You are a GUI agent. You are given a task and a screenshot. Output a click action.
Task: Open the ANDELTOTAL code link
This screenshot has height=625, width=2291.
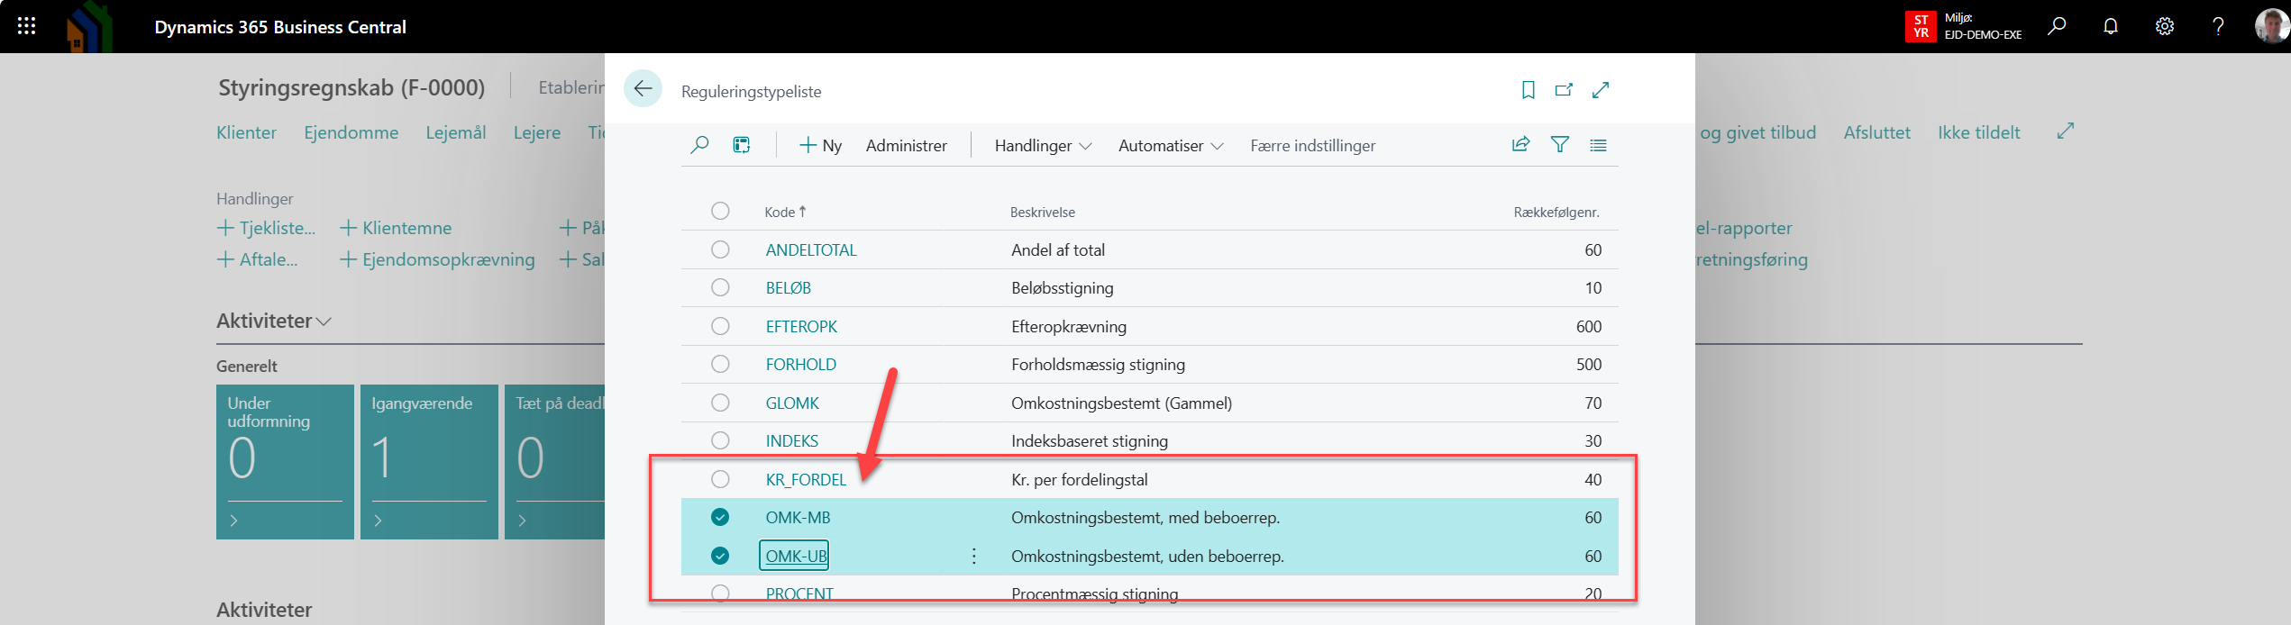click(x=811, y=250)
